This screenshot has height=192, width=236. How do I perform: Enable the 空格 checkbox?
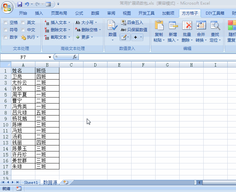point(6,23)
